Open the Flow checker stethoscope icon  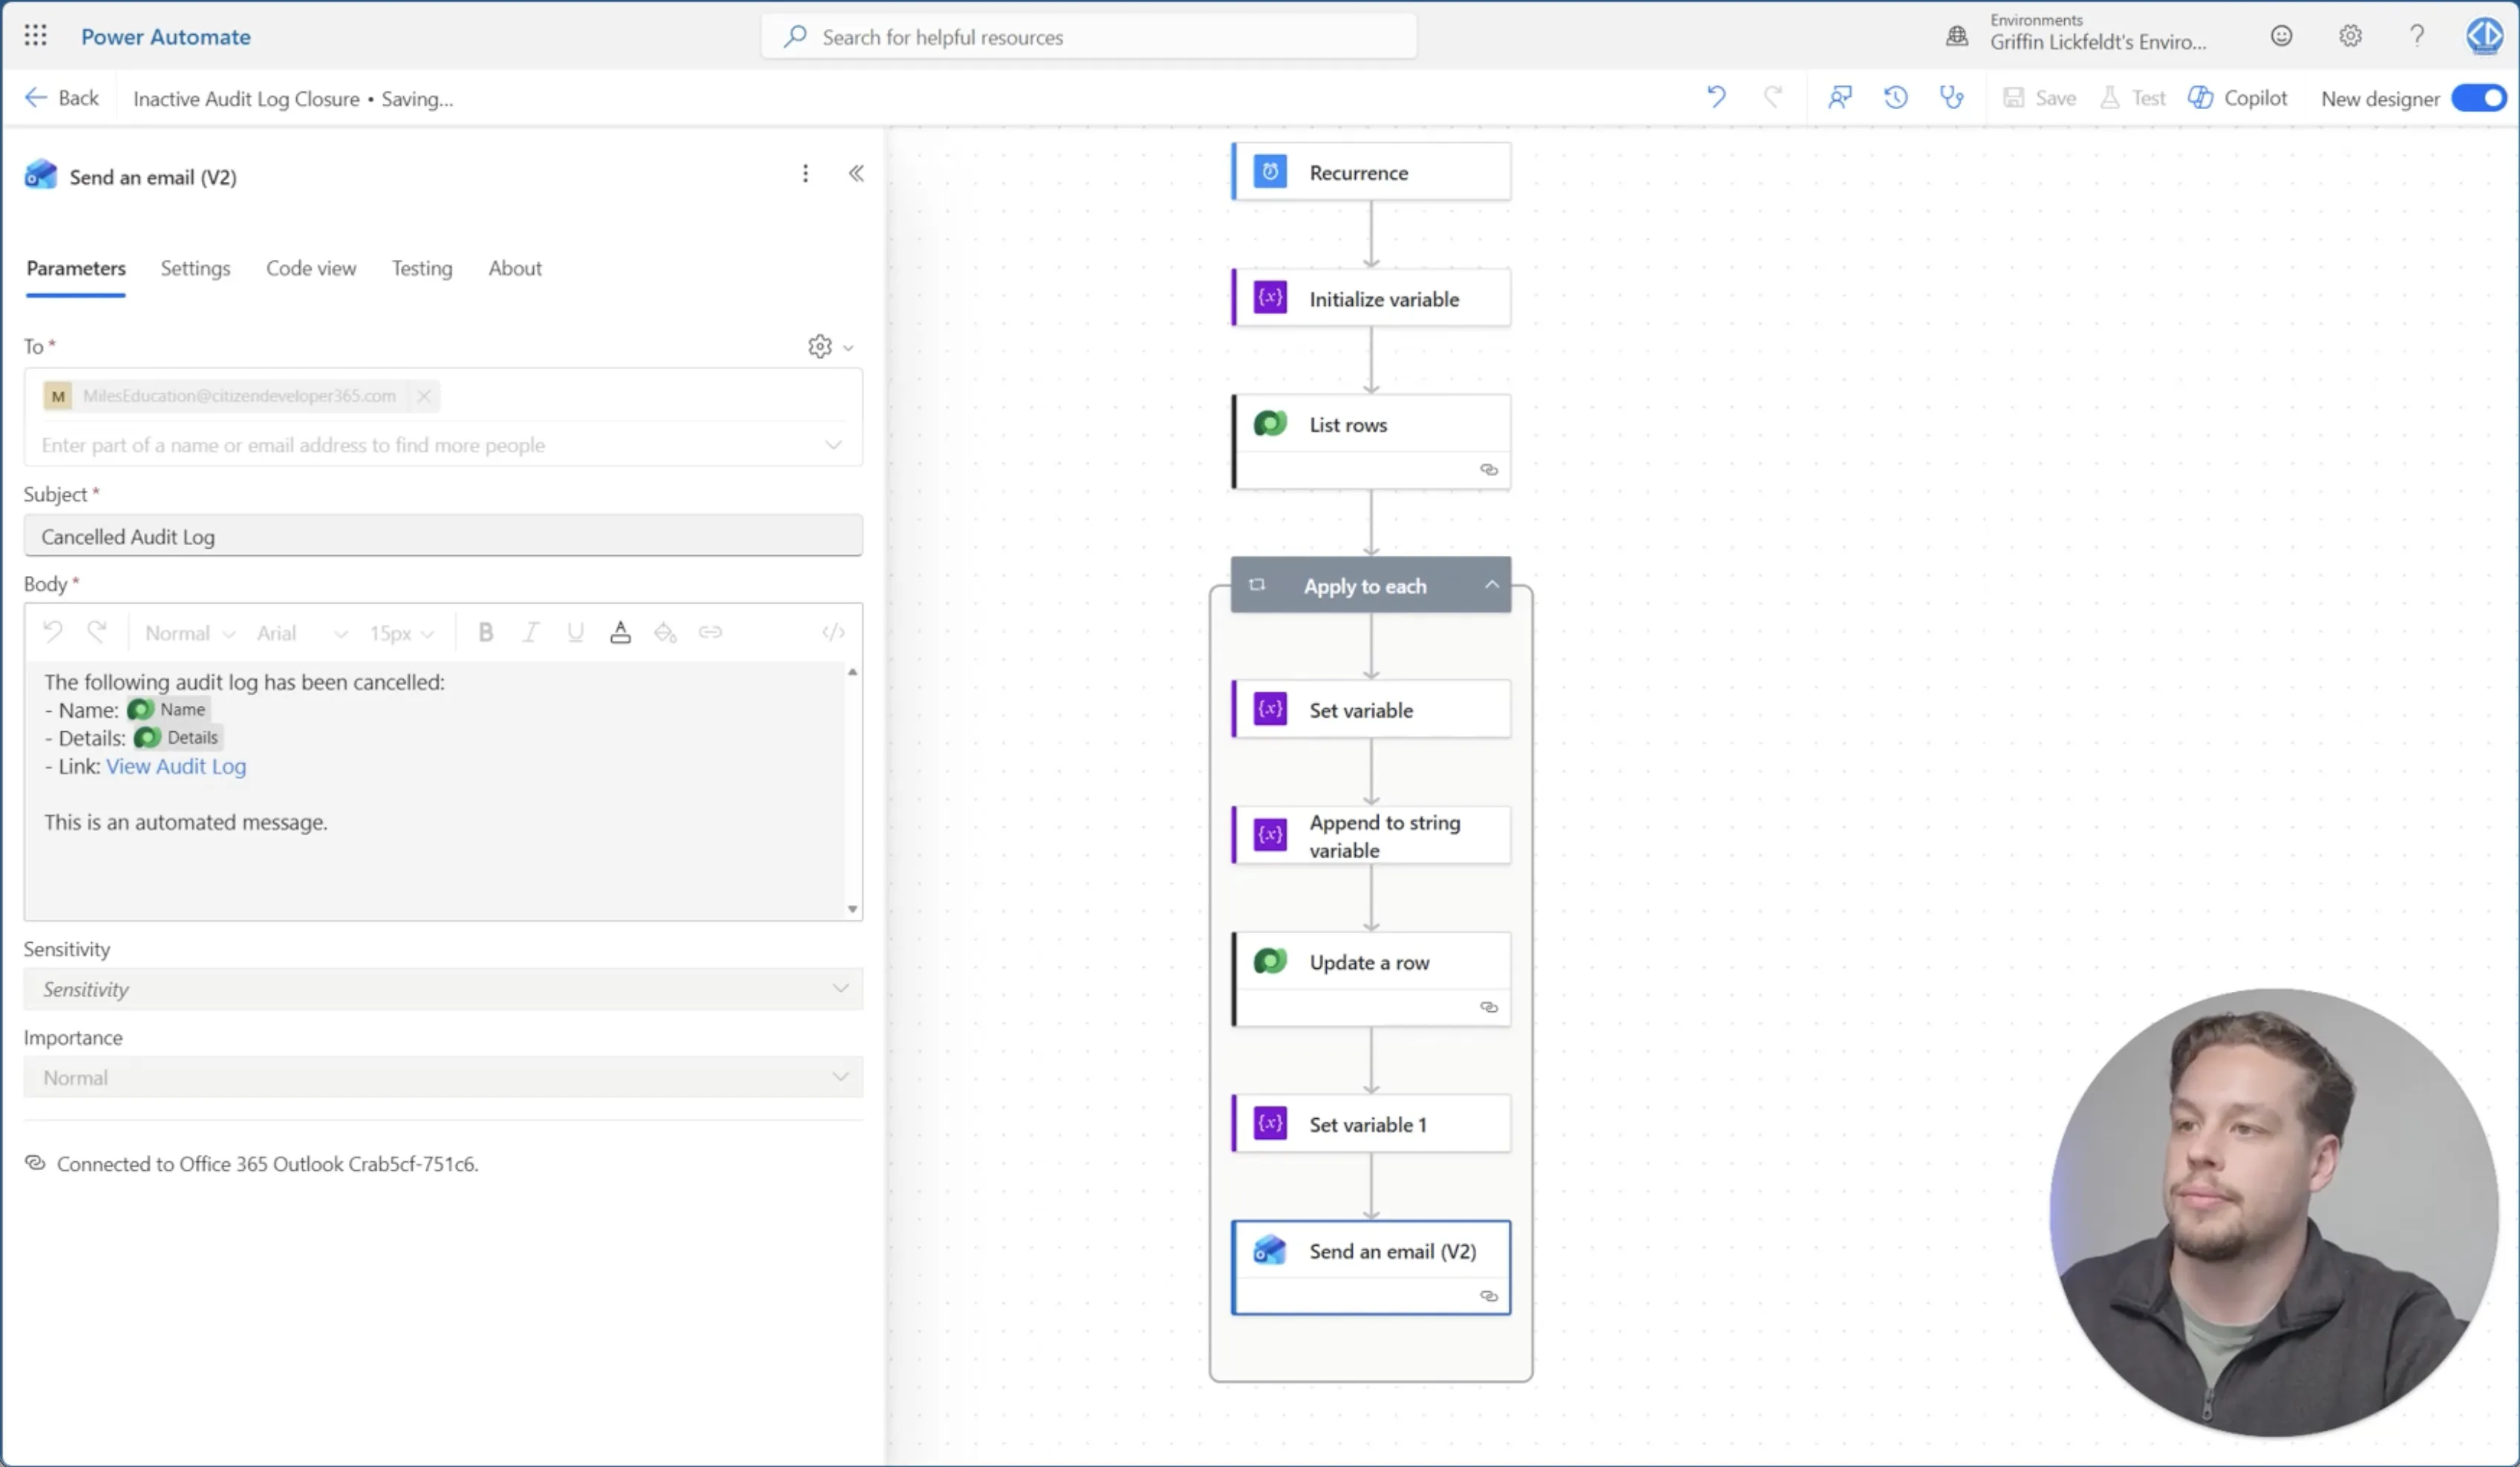coord(1952,97)
